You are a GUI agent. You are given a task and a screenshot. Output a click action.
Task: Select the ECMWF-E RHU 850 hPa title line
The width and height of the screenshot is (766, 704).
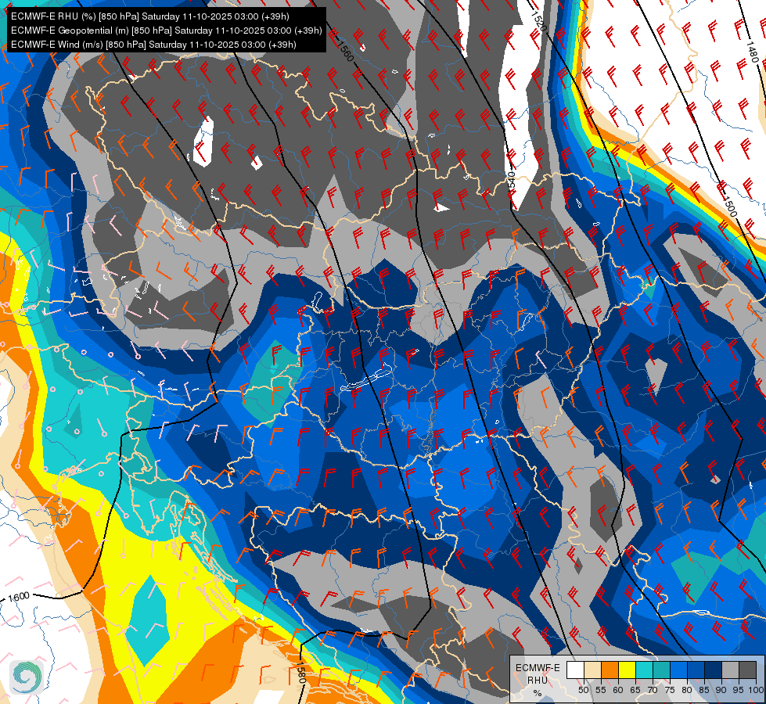pos(150,16)
